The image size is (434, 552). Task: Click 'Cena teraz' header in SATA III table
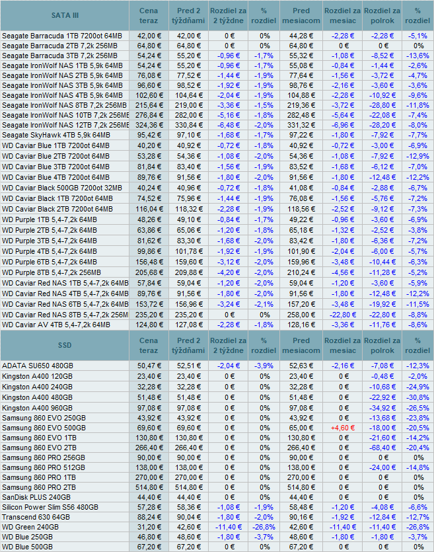(x=149, y=15)
